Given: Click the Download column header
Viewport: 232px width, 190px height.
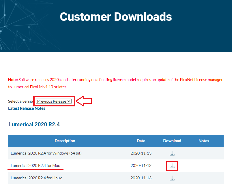Looking at the screenshot, I should (172, 141).
